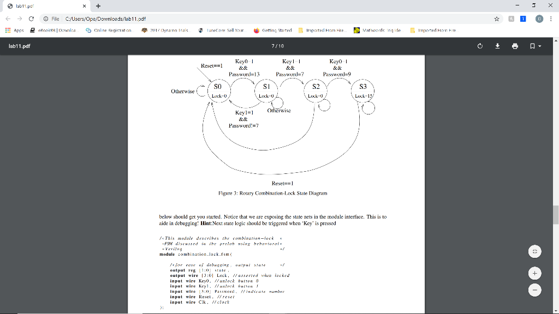The width and height of the screenshot is (559, 314).
Task: Reload the current page
Action: 31,19
